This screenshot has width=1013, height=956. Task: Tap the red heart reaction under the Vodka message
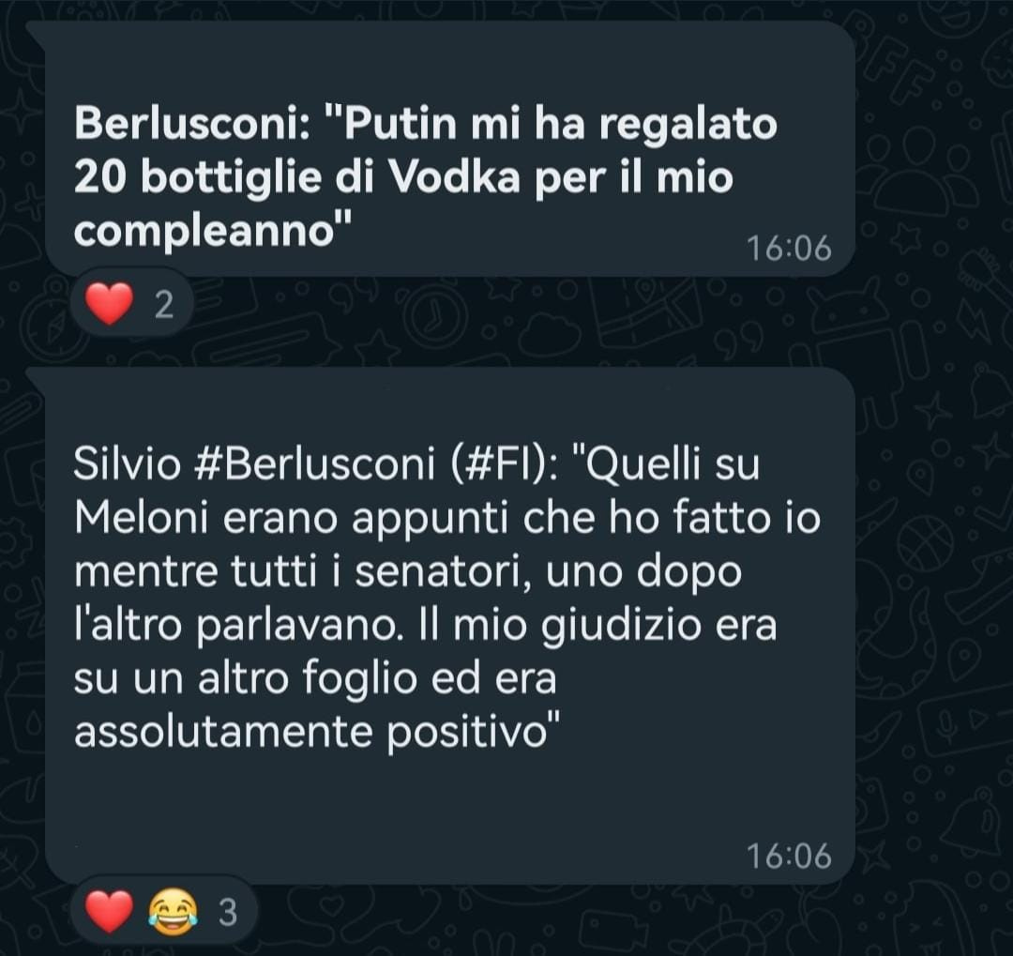[x=109, y=304]
